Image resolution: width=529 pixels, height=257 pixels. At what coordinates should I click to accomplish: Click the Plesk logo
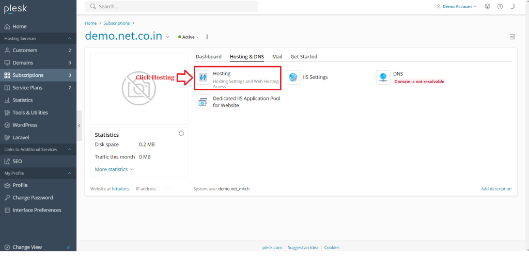point(15,9)
